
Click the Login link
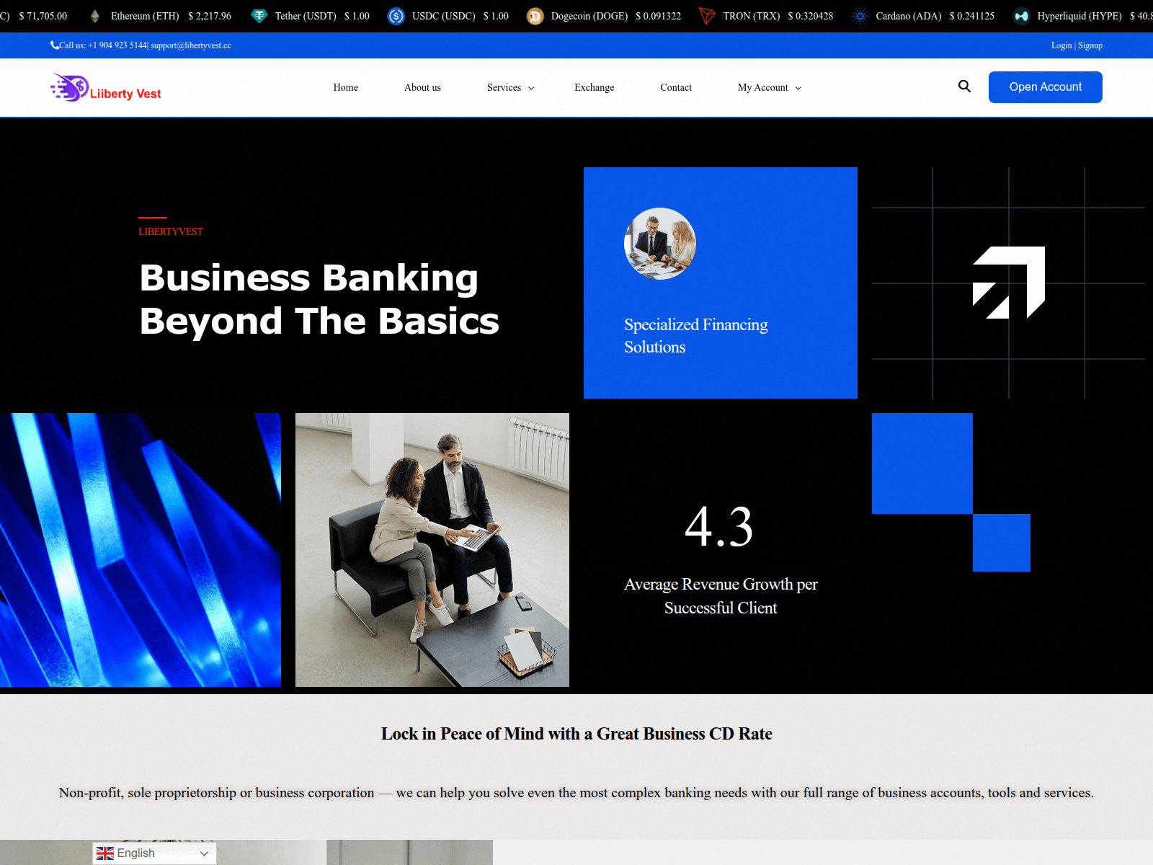click(1061, 45)
